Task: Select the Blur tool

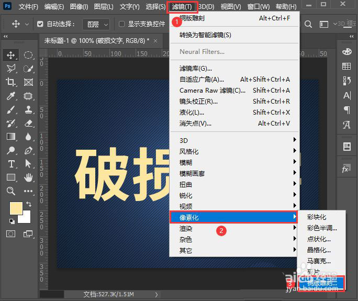Action: (28, 137)
